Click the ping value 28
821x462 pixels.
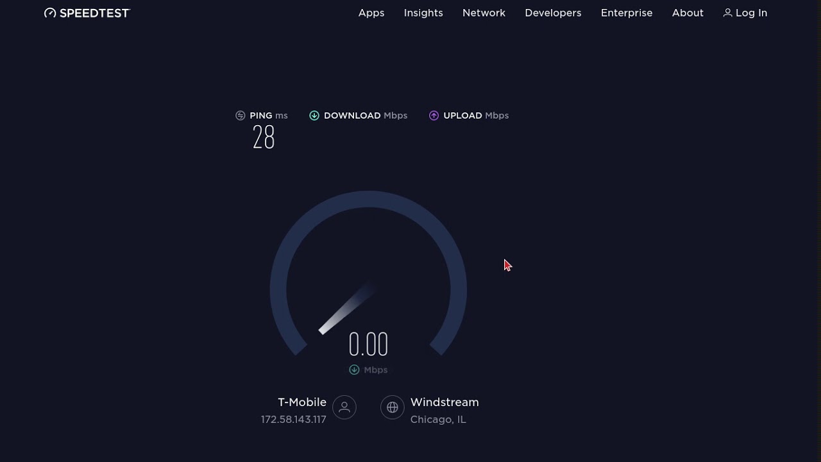[x=264, y=137]
